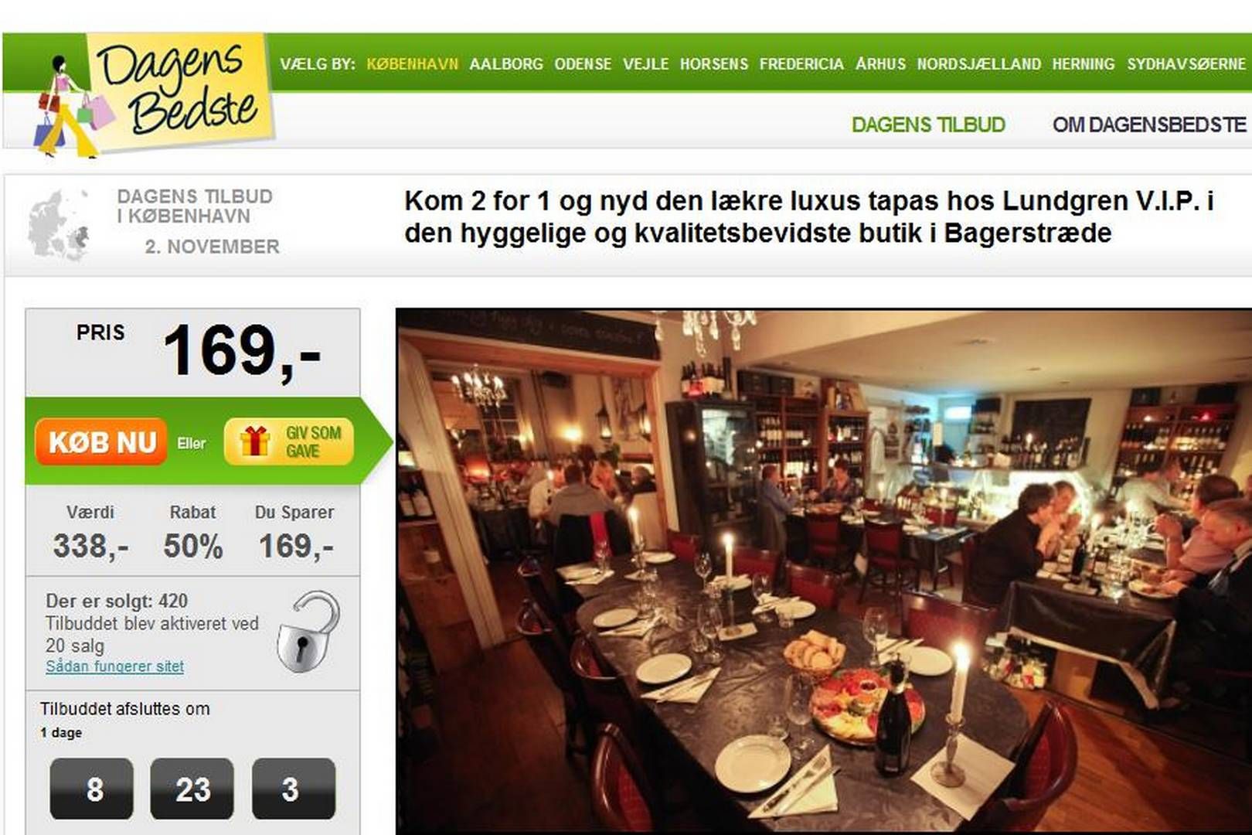Click the shopping woman mascot icon
This screenshot has height=835, width=1252.
tap(68, 105)
